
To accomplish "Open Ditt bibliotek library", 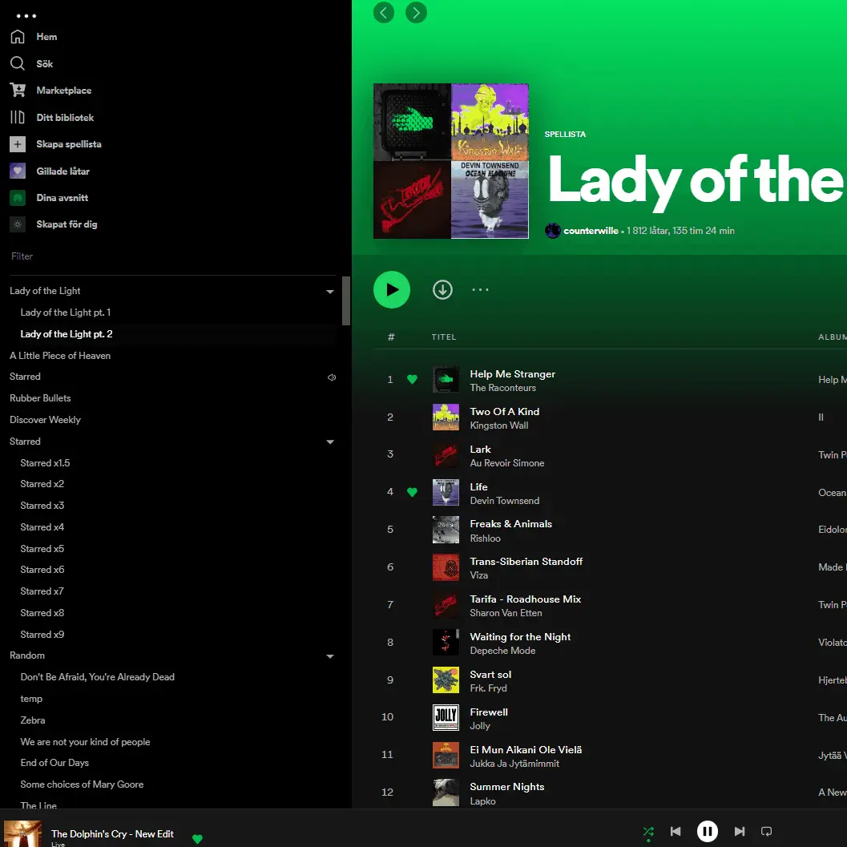I will tap(65, 117).
